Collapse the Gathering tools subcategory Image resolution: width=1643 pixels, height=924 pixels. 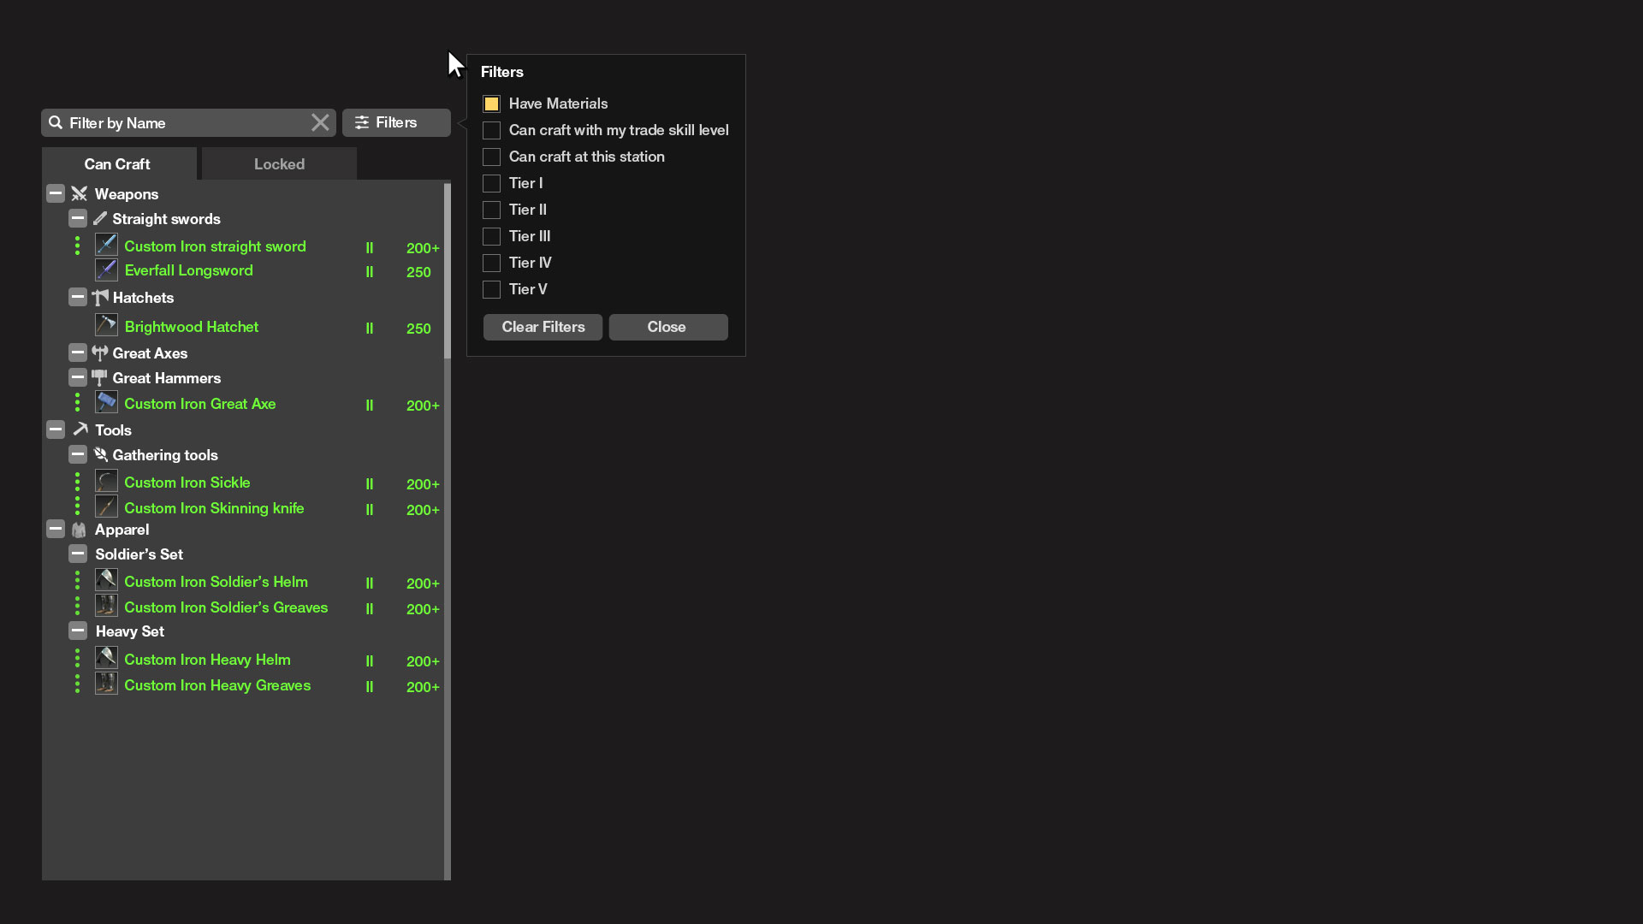(78, 455)
